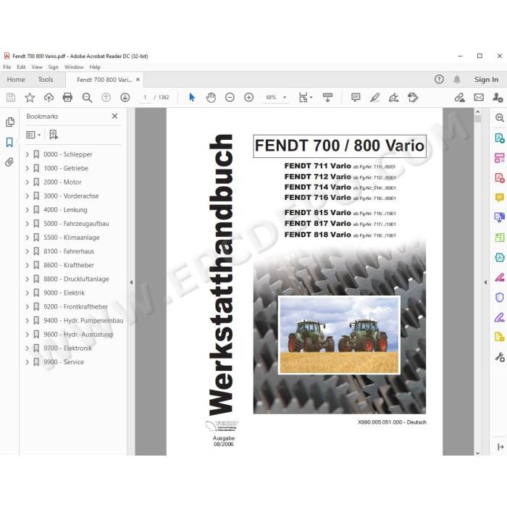Viewport: 507px width, 507px height.
Task: Expand the 3000 - Vorderachse bookmark
Action: (x=28, y=196)
